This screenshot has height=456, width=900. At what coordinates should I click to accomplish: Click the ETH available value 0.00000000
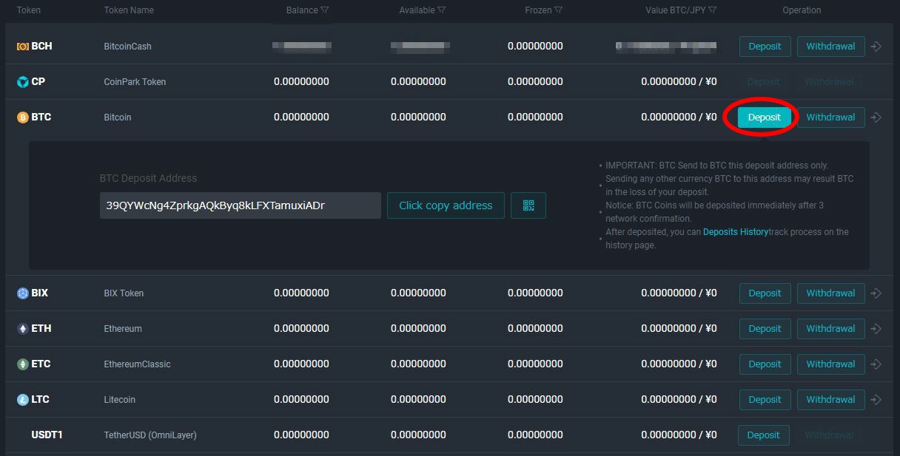(418, 329)
